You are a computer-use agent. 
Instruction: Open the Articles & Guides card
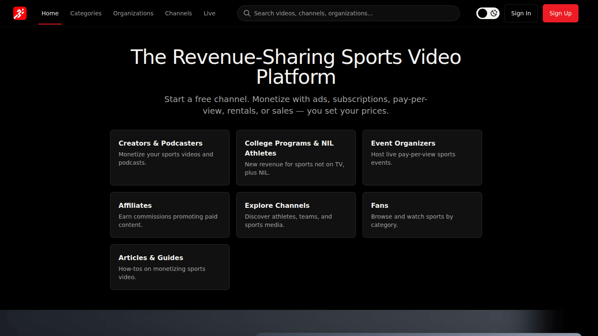pyautogui.click(x=170, y=267)
